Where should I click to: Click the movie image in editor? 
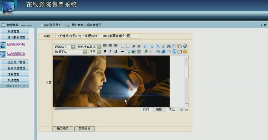[111, 81]
